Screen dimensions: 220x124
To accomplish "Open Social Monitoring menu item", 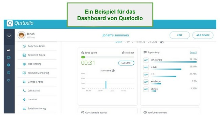I will (37, 108).
